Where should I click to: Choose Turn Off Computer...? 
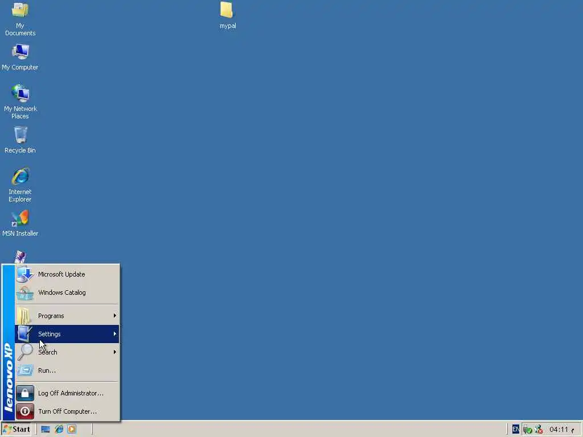(x=67, y=411)
